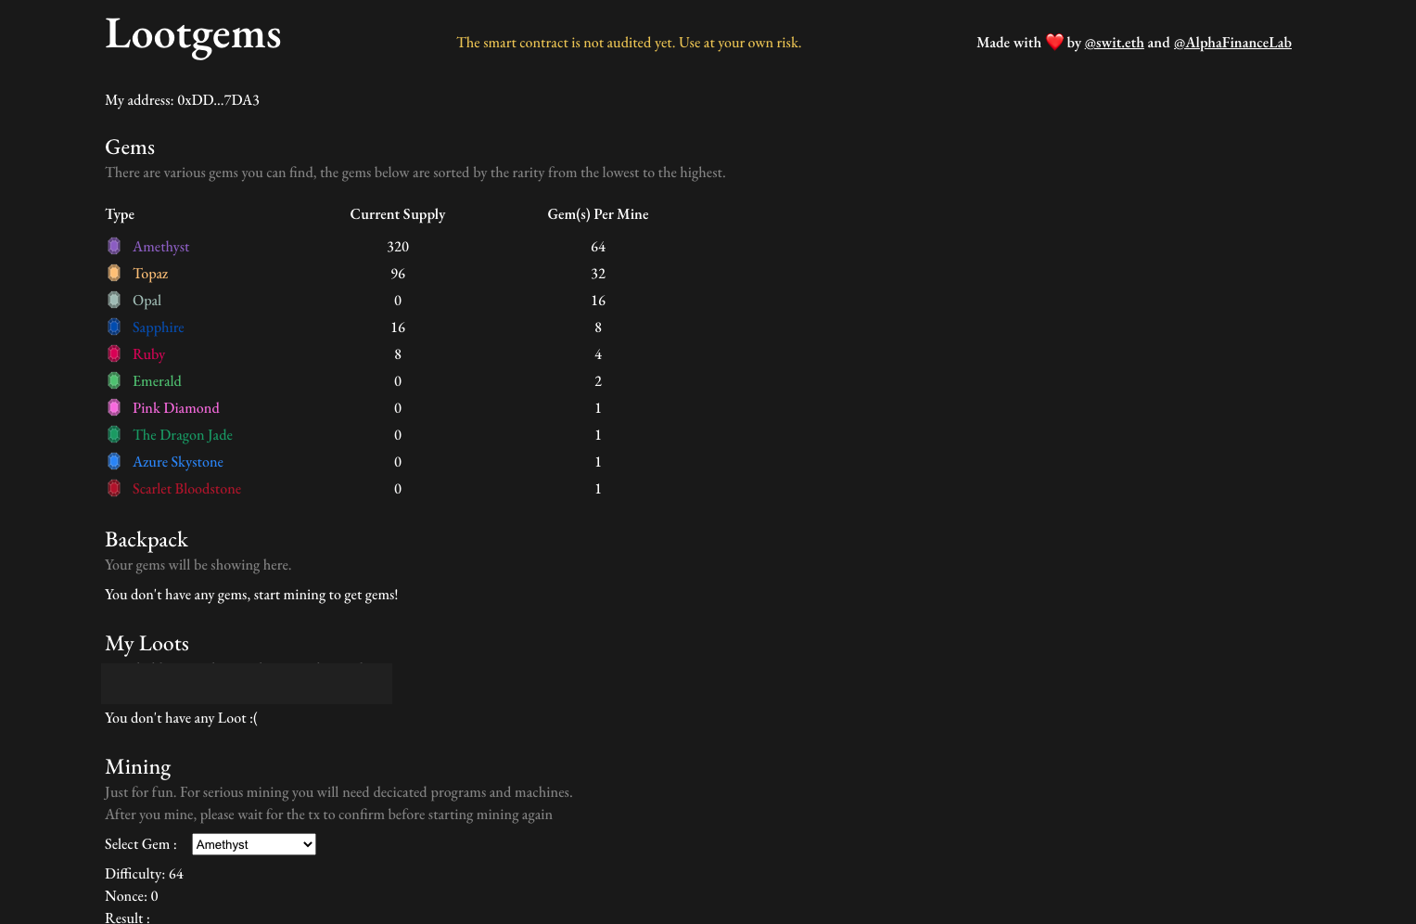This screenshot has width=1416, height=924.
Task: Click the My Loots section heading
Action: coord(147,644)
